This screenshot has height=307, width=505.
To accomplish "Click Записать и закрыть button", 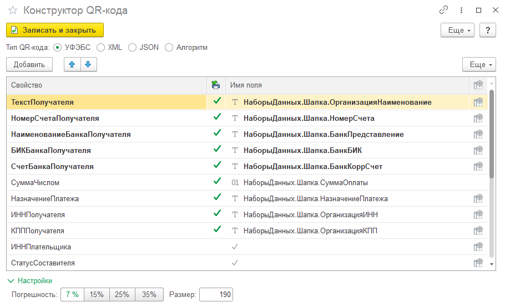I will 55,30.
